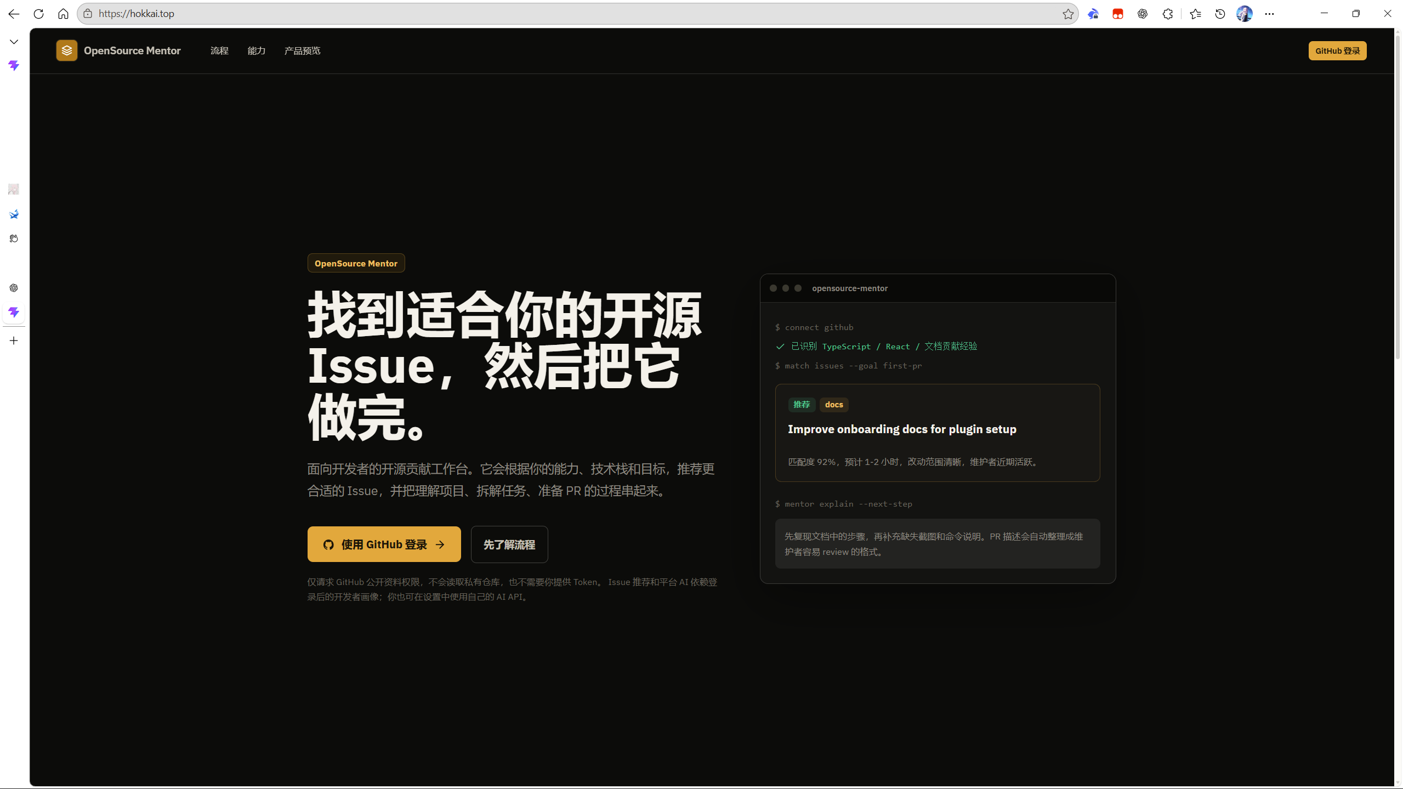1403x789 pixels.
Task: Open a new tab with plus icon
Action: pos(14,340)
